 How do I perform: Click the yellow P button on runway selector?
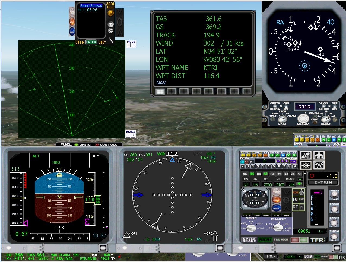coord(110,13)
